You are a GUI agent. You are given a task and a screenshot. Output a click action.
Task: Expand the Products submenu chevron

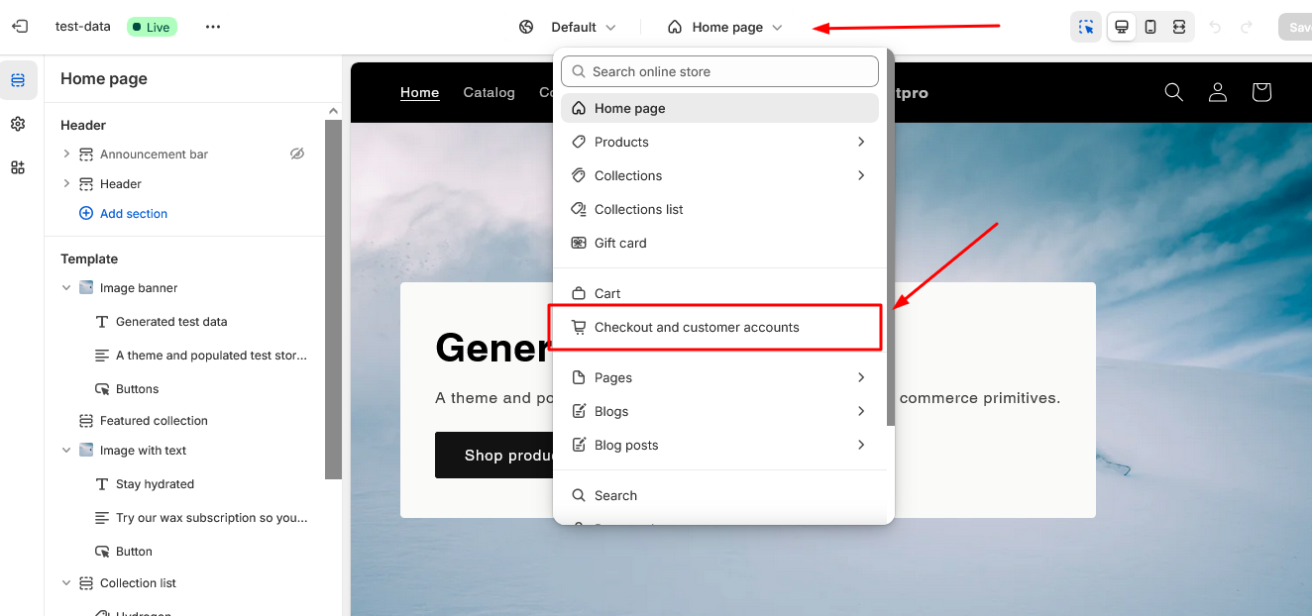tap(861, 142)
